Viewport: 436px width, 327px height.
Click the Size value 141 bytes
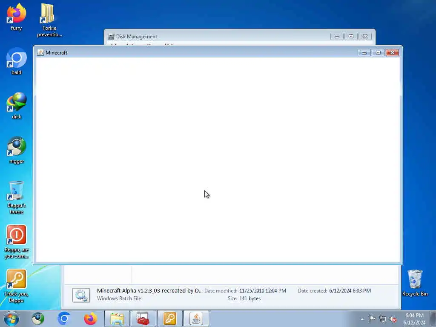tap(250, 298)
